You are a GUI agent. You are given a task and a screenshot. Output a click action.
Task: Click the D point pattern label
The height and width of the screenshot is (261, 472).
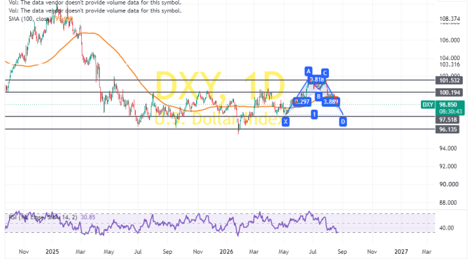coord(343,122)
